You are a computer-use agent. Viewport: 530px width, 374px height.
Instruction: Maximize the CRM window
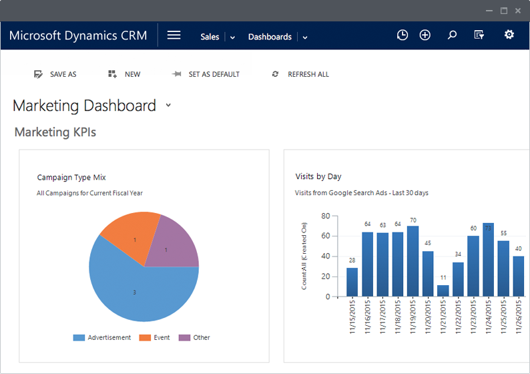(x=504, y=11)
